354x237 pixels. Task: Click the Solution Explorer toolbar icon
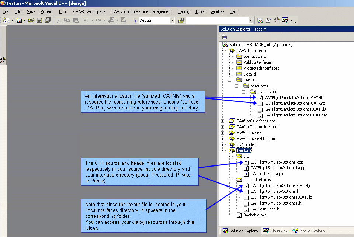(260, 20)
